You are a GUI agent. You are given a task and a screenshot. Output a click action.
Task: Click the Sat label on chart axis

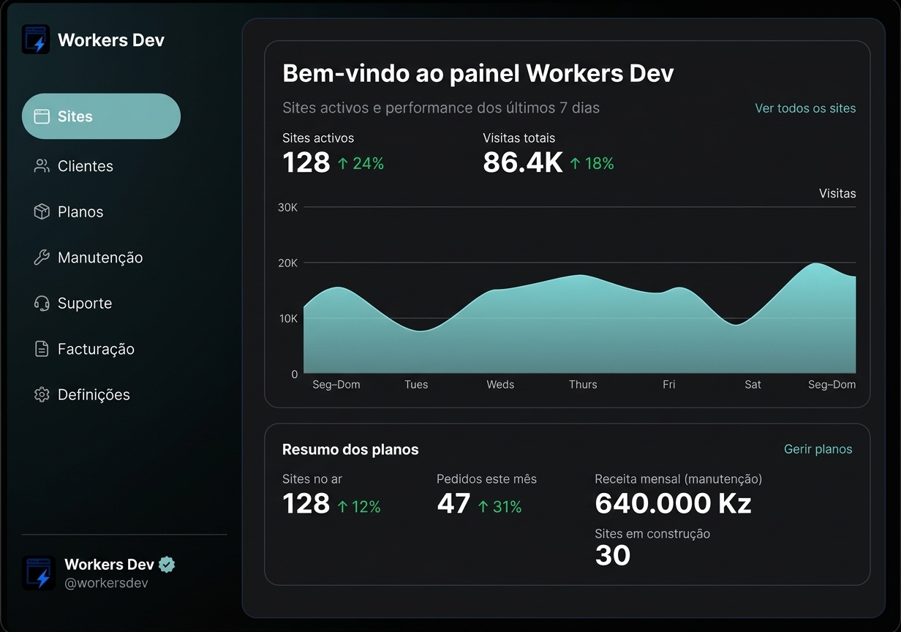[753, 384]
